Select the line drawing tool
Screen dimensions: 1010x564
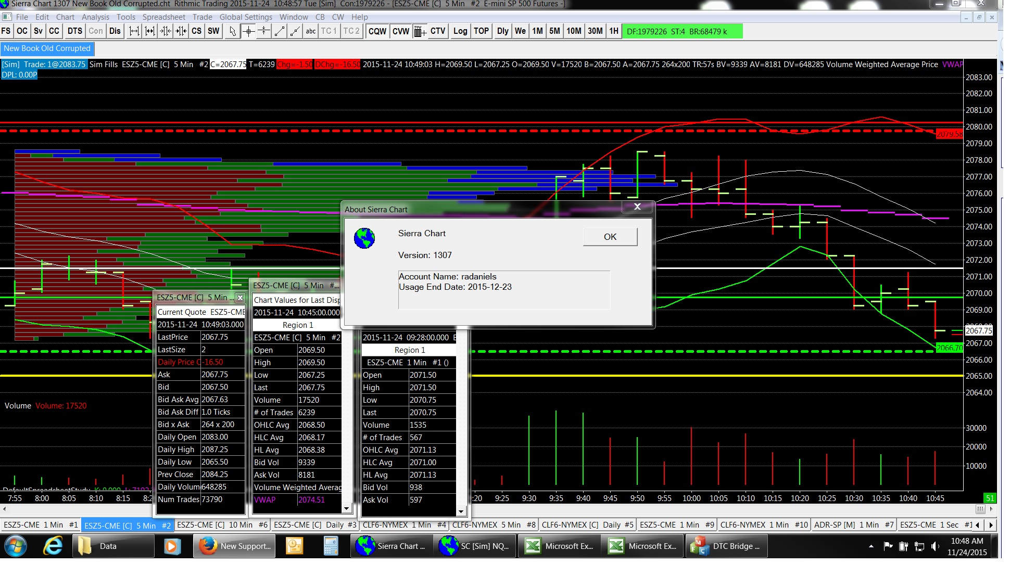tap(280, 31)
